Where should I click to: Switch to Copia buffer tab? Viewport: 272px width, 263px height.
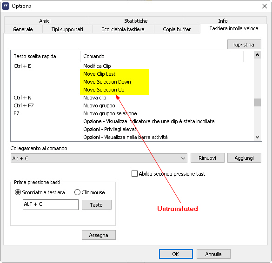177,29
